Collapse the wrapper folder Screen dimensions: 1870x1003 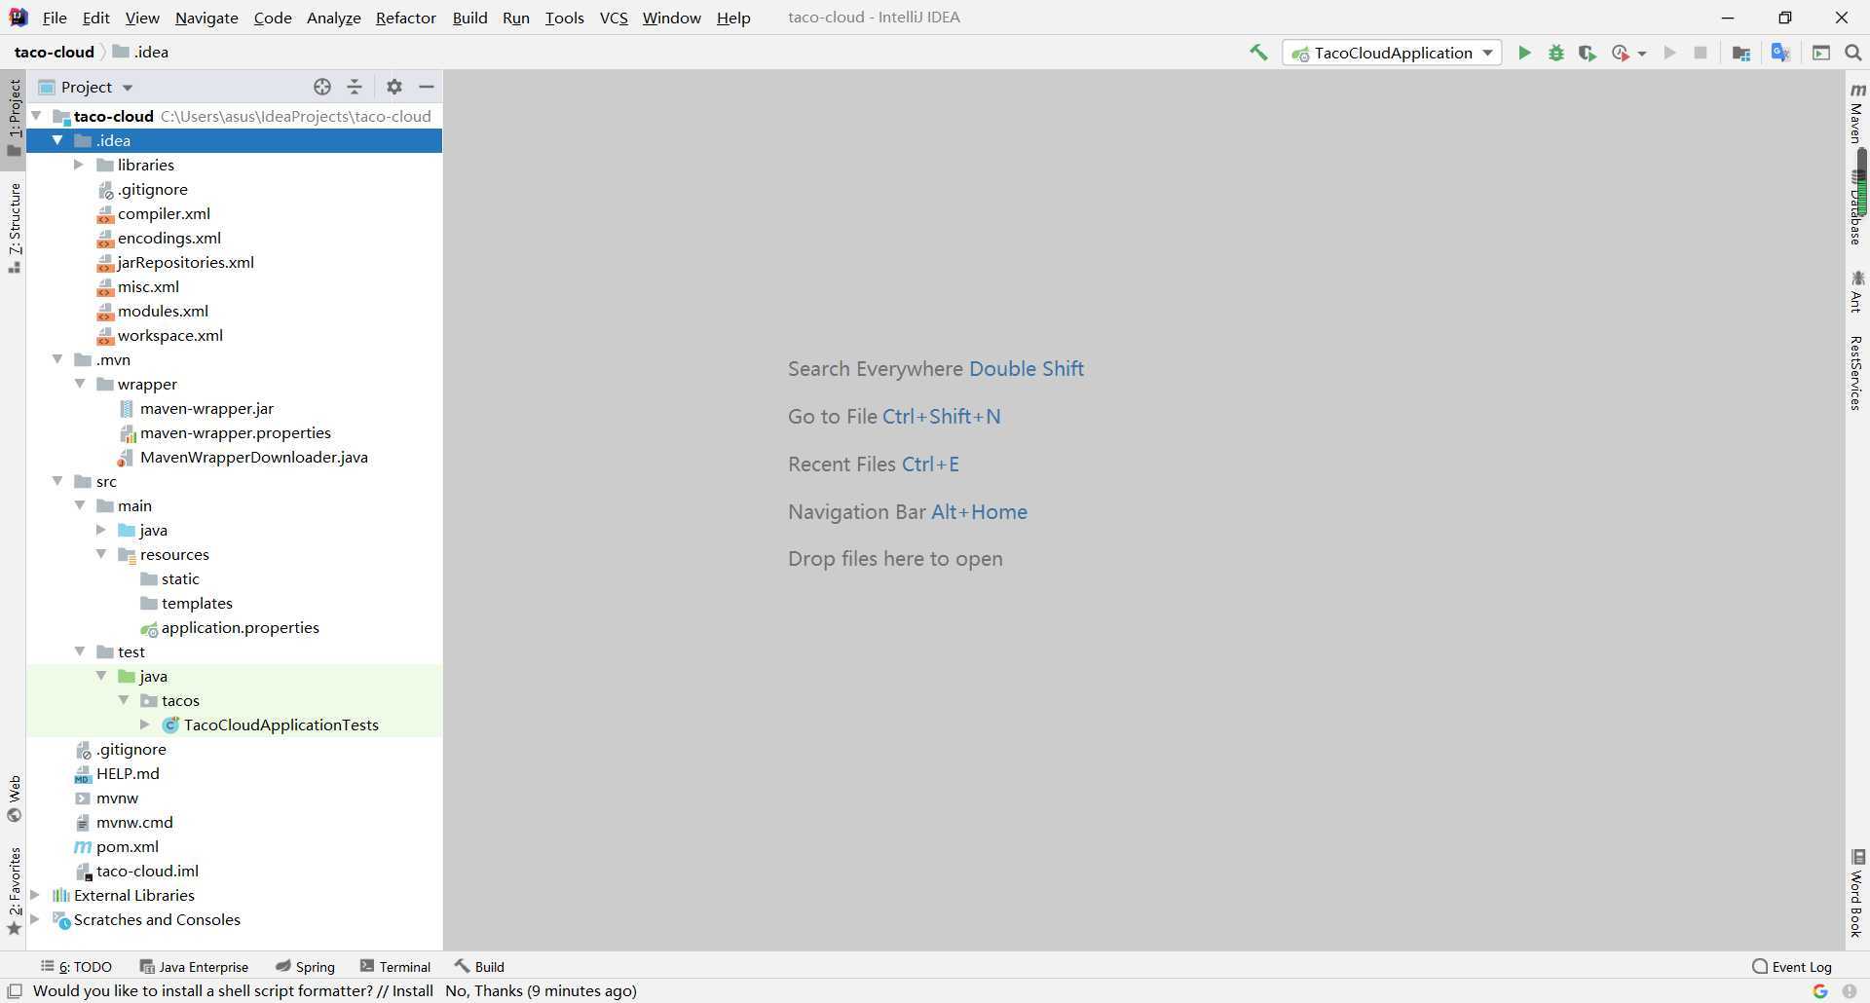click(x=80, y=384)
